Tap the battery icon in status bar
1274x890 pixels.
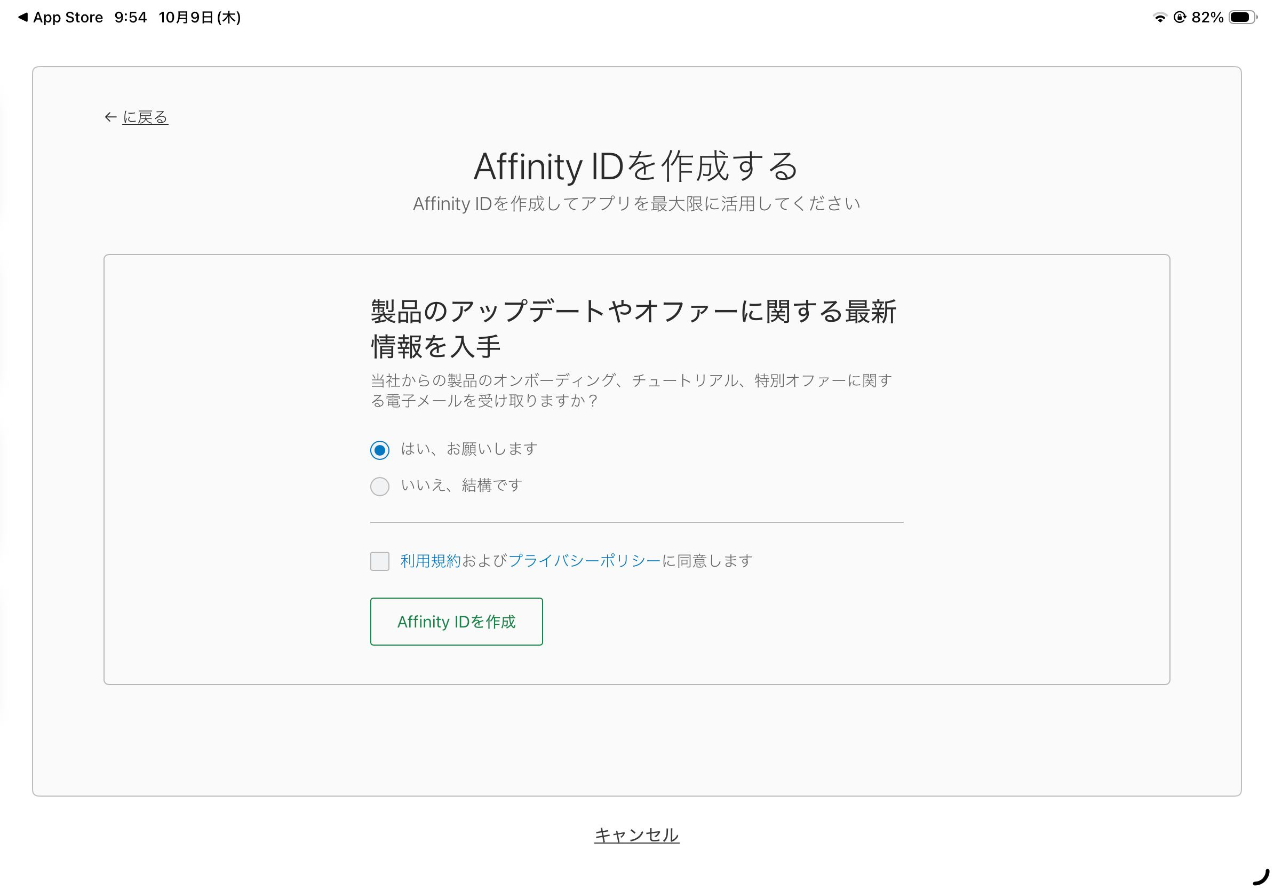coord(1243,17)
